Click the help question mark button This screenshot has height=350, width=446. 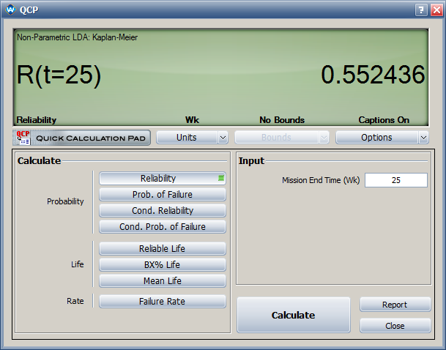coord(422,10)
